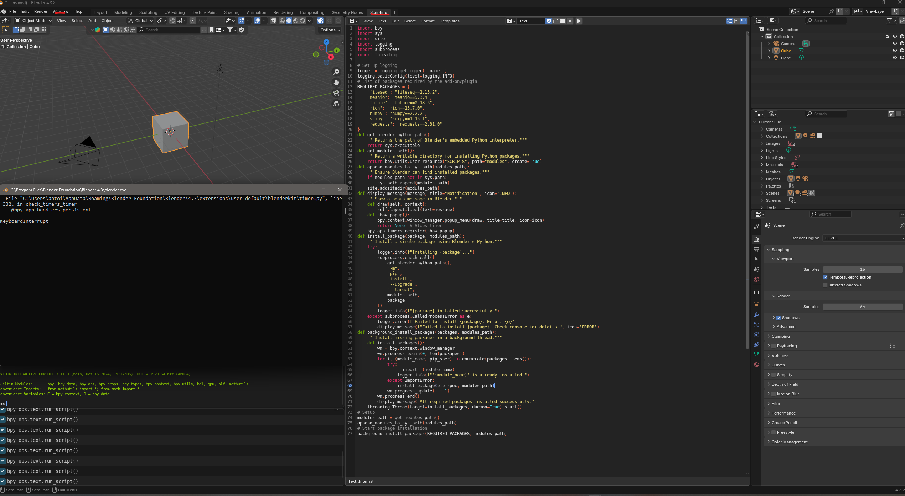
Task: Open the World properties globe tab
Action: tap(756, 279)
